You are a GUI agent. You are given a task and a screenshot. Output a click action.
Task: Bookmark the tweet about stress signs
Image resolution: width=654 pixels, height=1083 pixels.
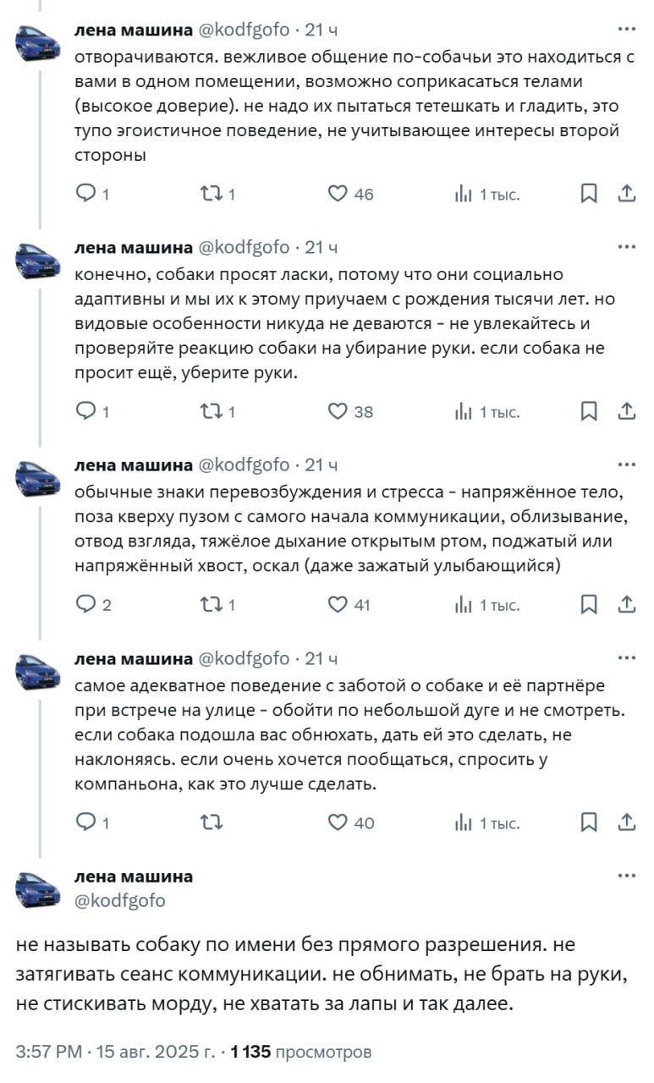tap(589, 604)
